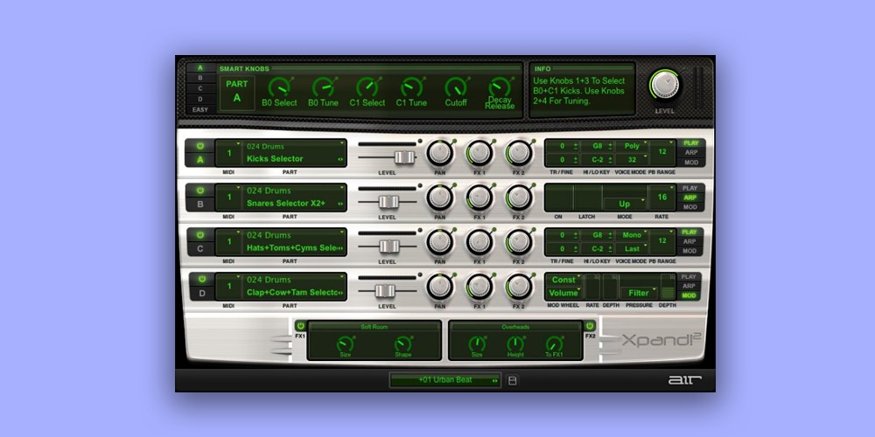Screen dimensions: 875x437
Task: Click the Overheads Height knob
Action: [x=515, y=345]
